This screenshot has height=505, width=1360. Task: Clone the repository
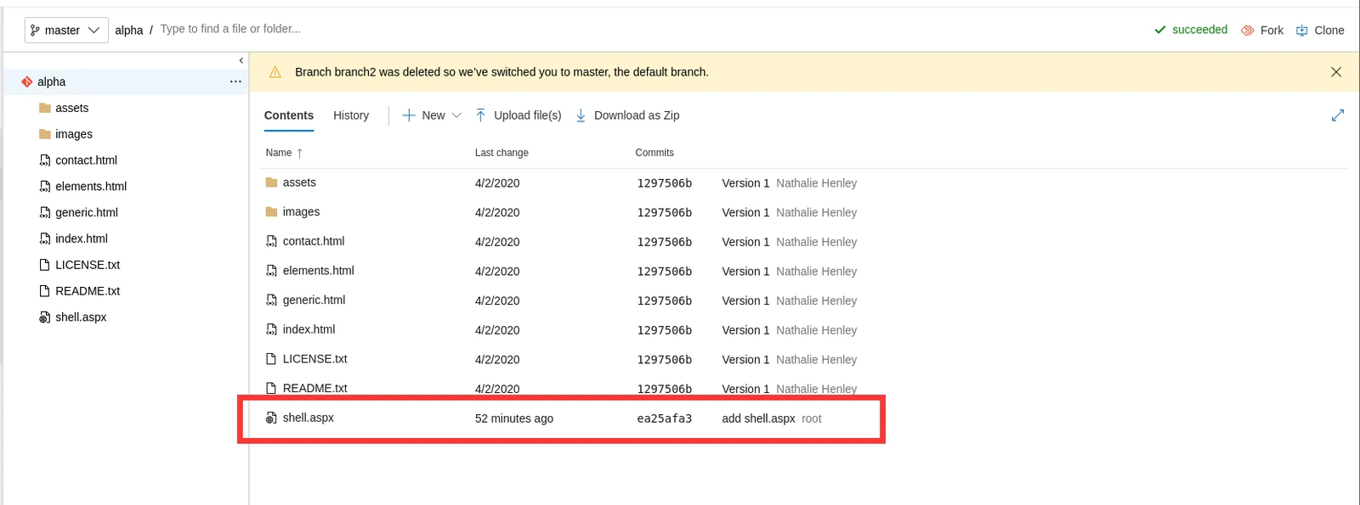(1320, 30)
